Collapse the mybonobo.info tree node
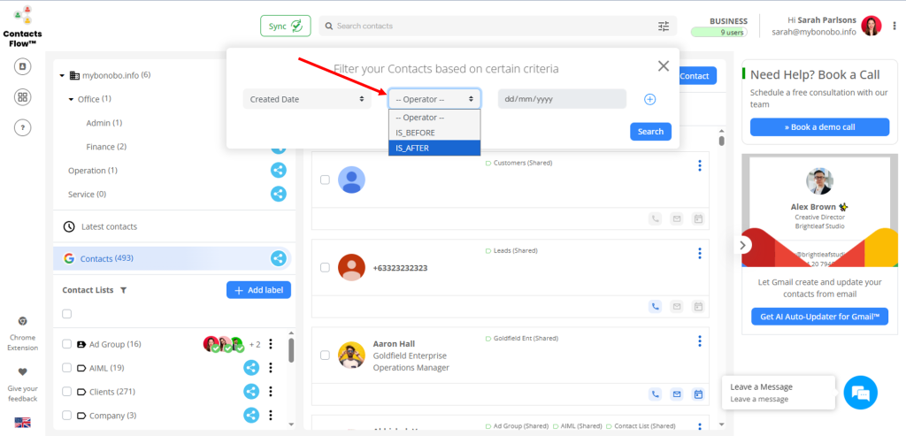 (63, 76)
